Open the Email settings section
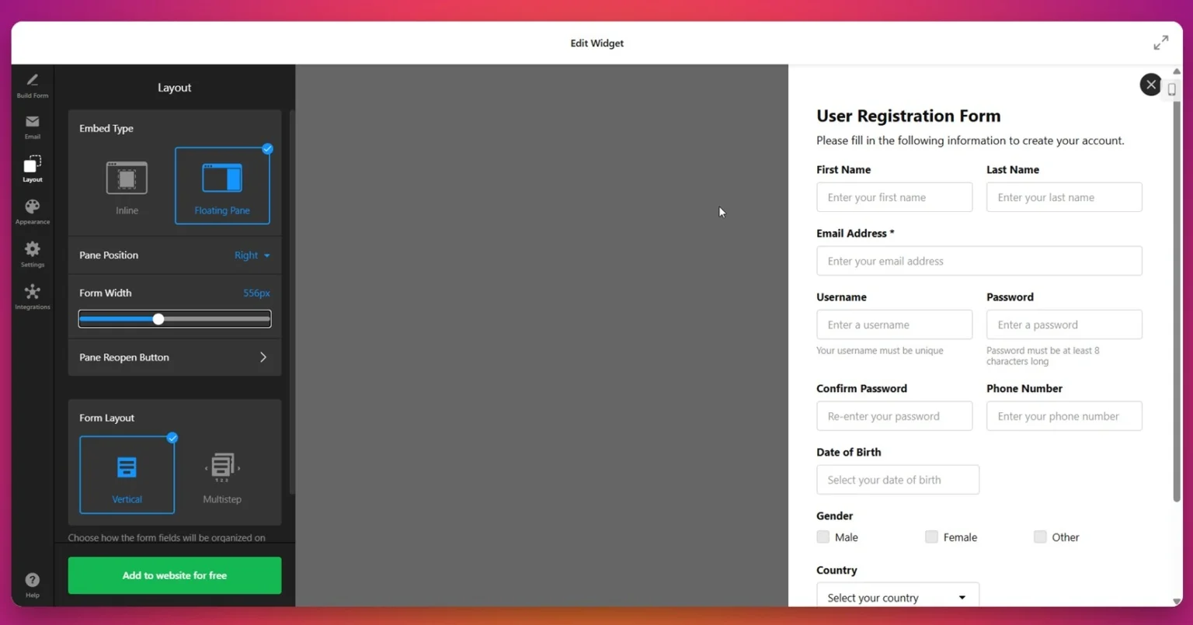This screenshot has height=625, width=1193. [x=32, y=127]
